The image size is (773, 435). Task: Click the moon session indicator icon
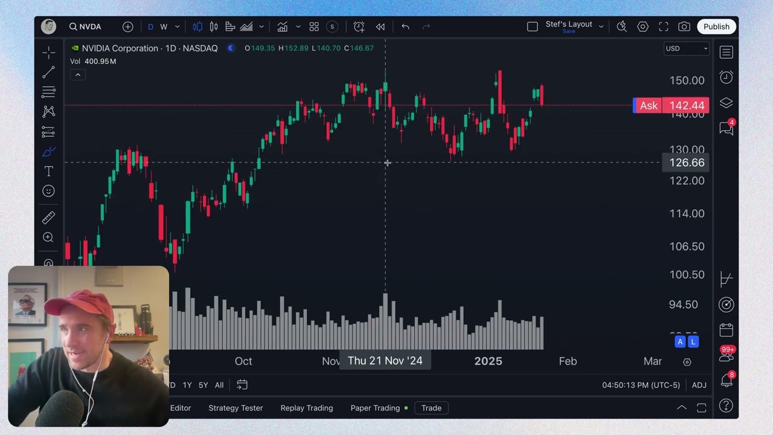[231, 48]
